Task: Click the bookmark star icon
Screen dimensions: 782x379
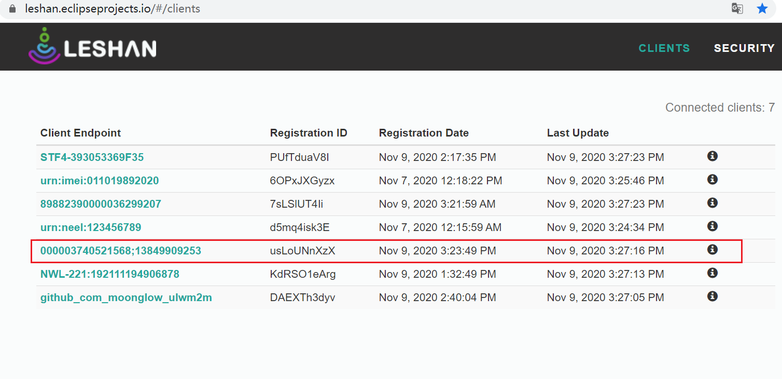Action: coord(762,8)
